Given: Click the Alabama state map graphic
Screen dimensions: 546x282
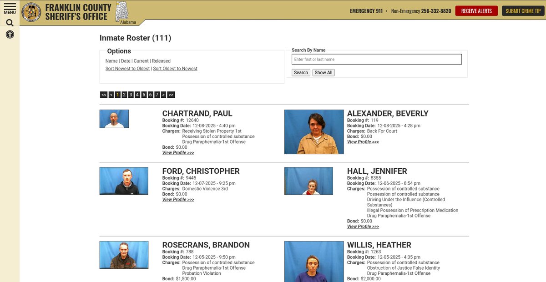Looking at the screenshot, I should (122, 11).
